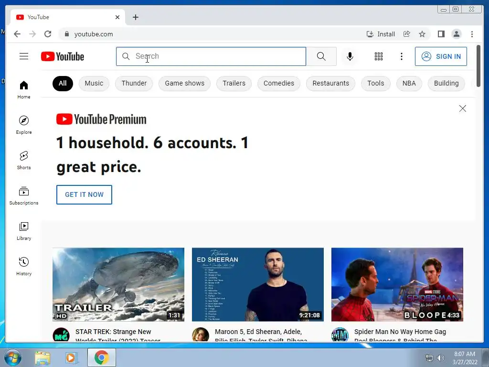This screenshot has width=489, height=367.
Task: Select the Building filter chip
Action: 446,83
